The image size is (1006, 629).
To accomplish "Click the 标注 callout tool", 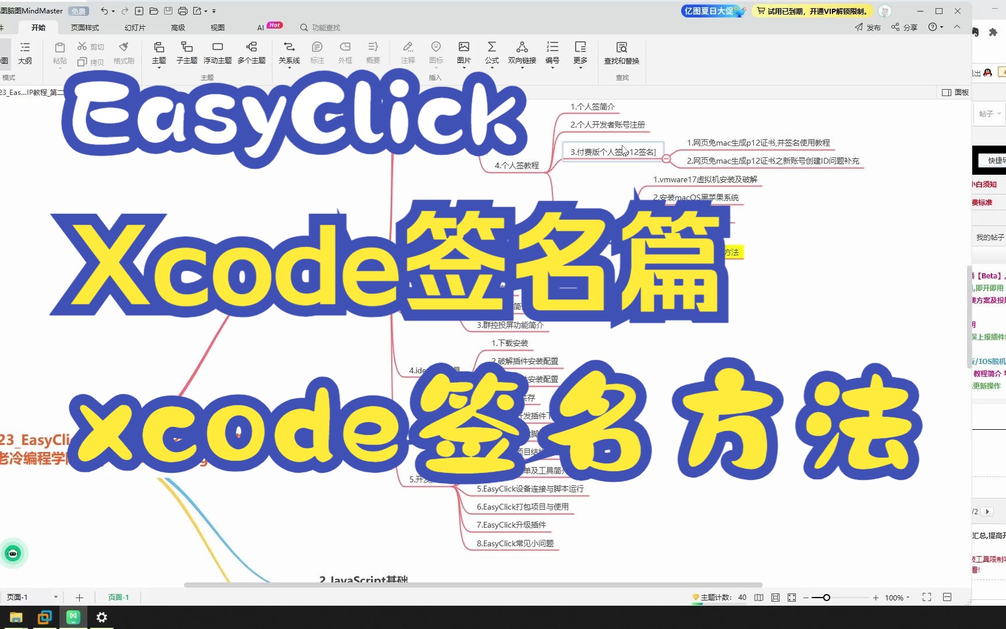I will pyautogui.click(x=317, y=53).
